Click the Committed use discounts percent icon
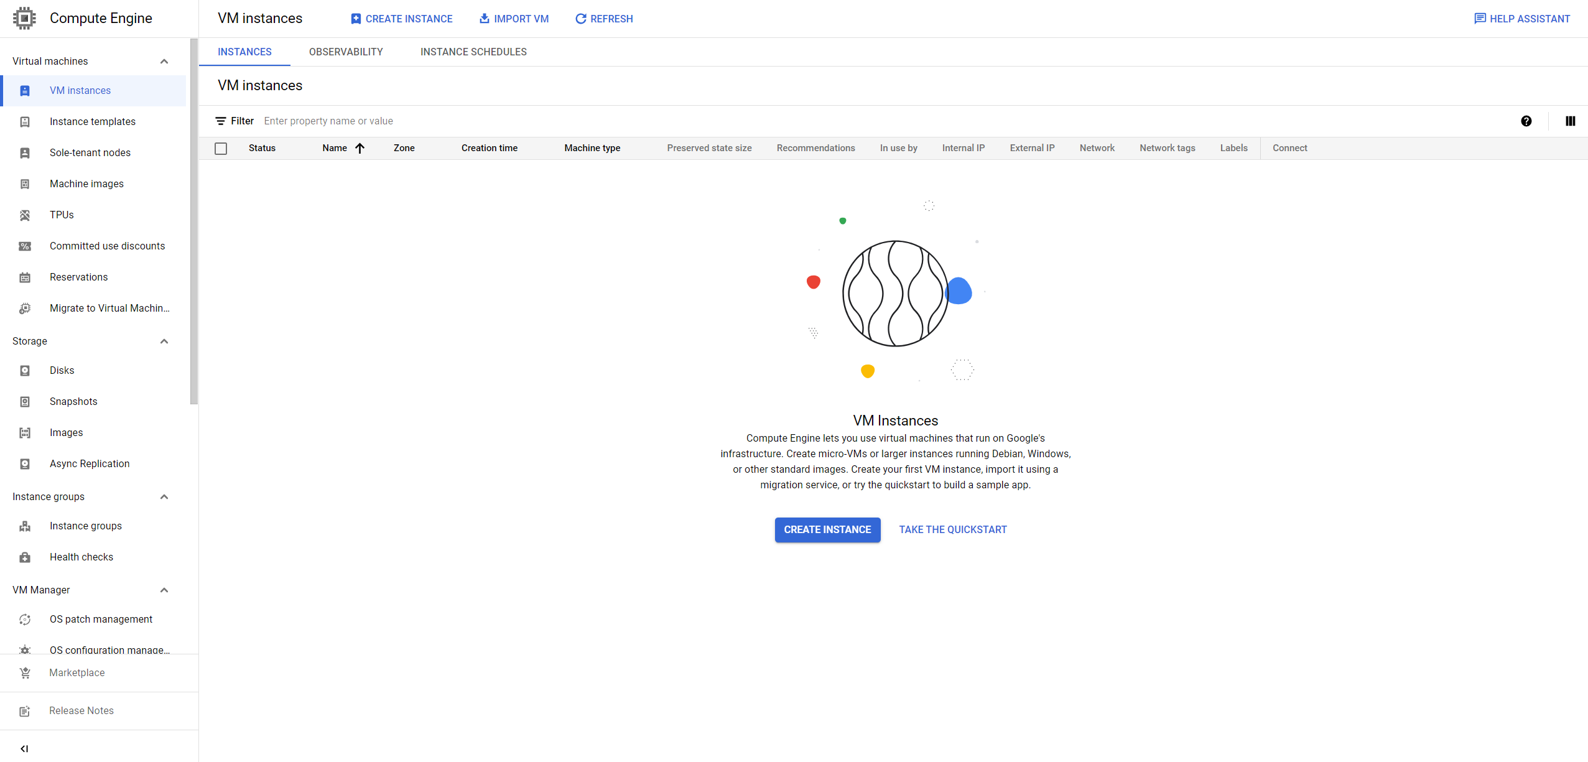The width and height of the screenshot is (1588, 762). (25, 246)
